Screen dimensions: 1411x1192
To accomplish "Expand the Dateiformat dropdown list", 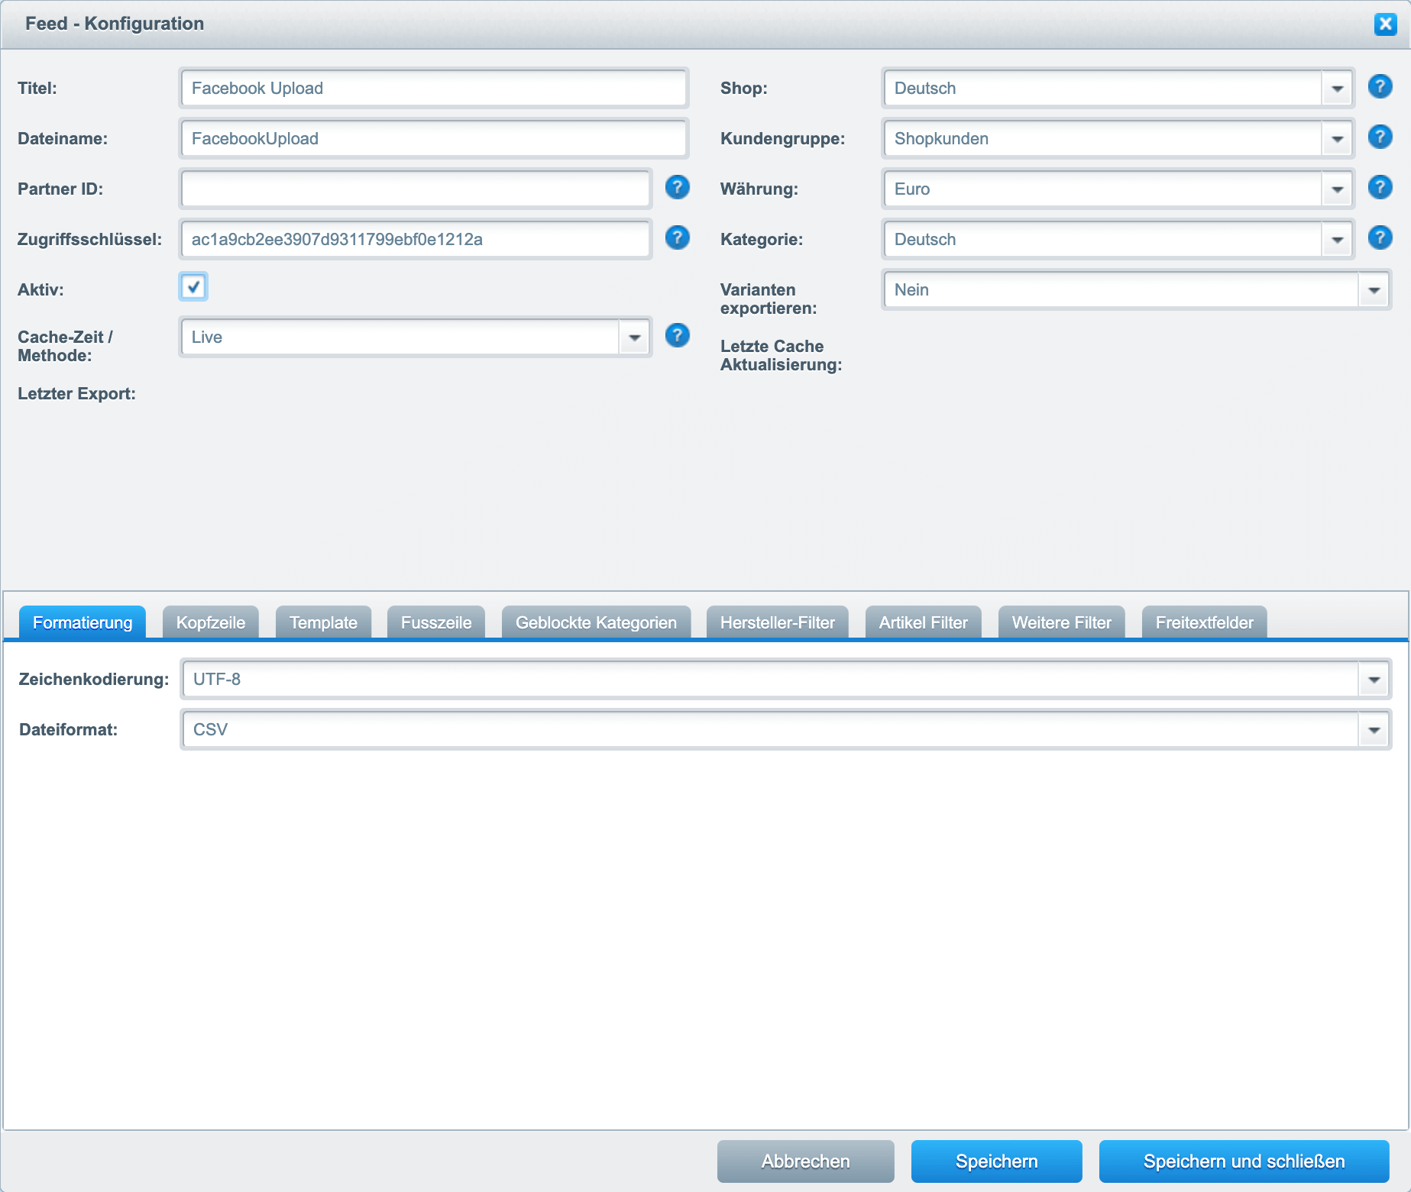I will (1374, 730).
